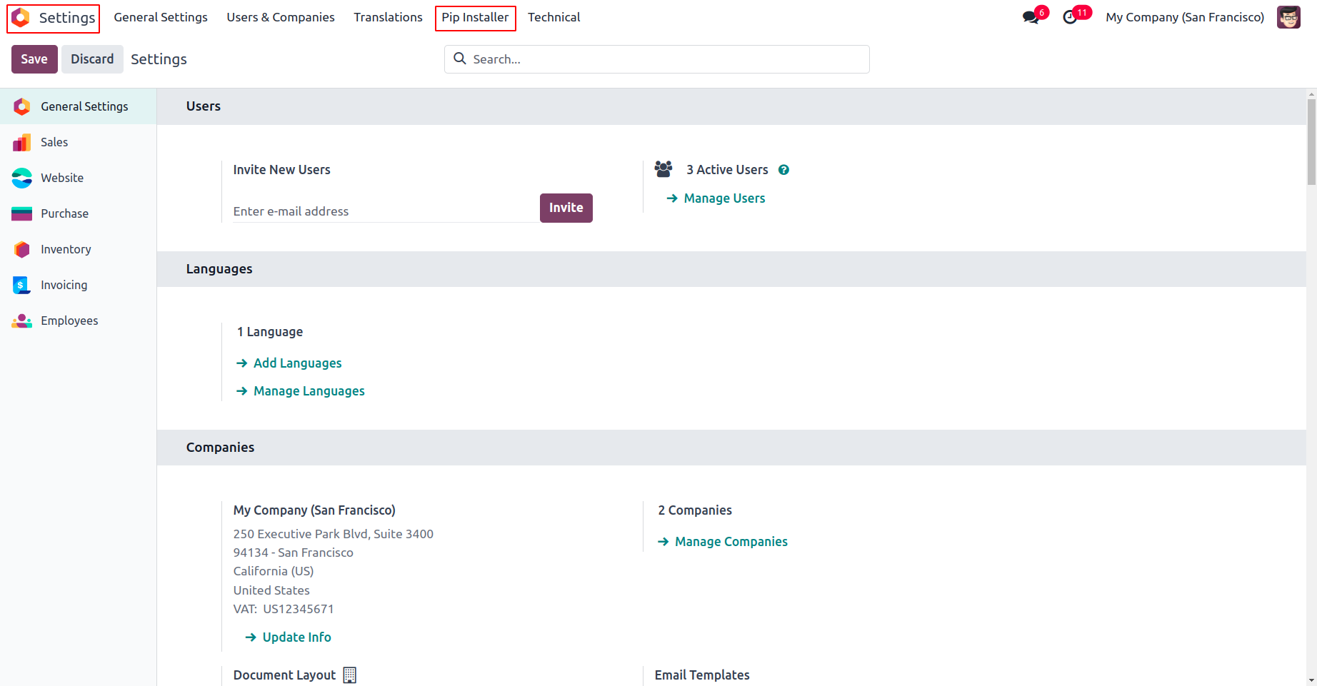Open the Website settings icon in sidebar

22,178
